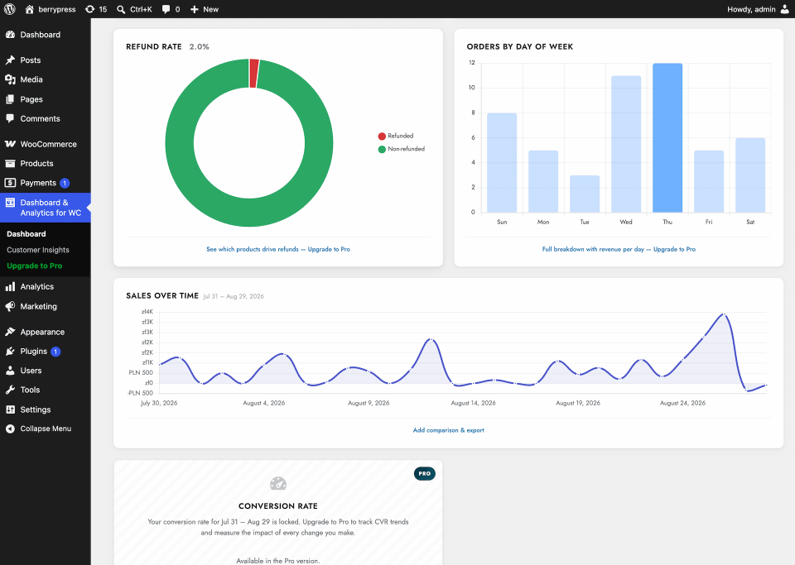This screenshot has width=795, height=565.
Task: Click the WordPress logo icon
Action: click(10, 9)
